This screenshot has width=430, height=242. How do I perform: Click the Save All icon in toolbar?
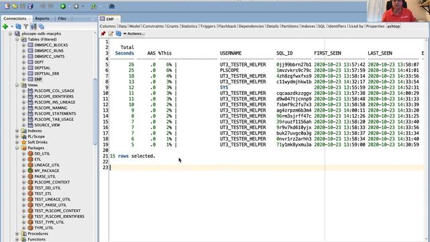coord(31,6)
